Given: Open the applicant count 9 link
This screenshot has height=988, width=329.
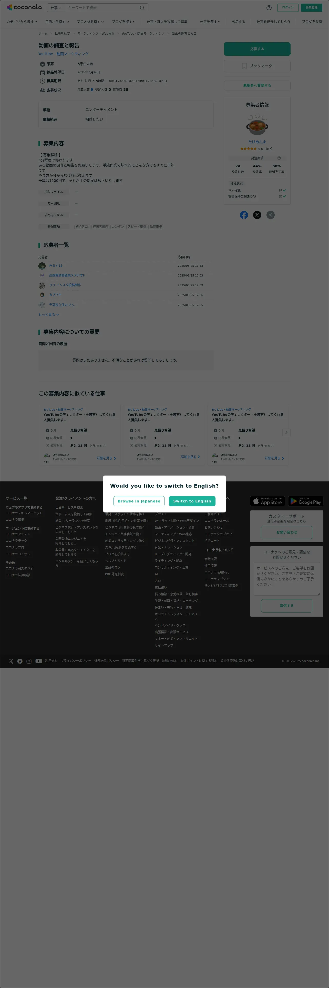Looking at the screenshot, I should pos(92,90).
